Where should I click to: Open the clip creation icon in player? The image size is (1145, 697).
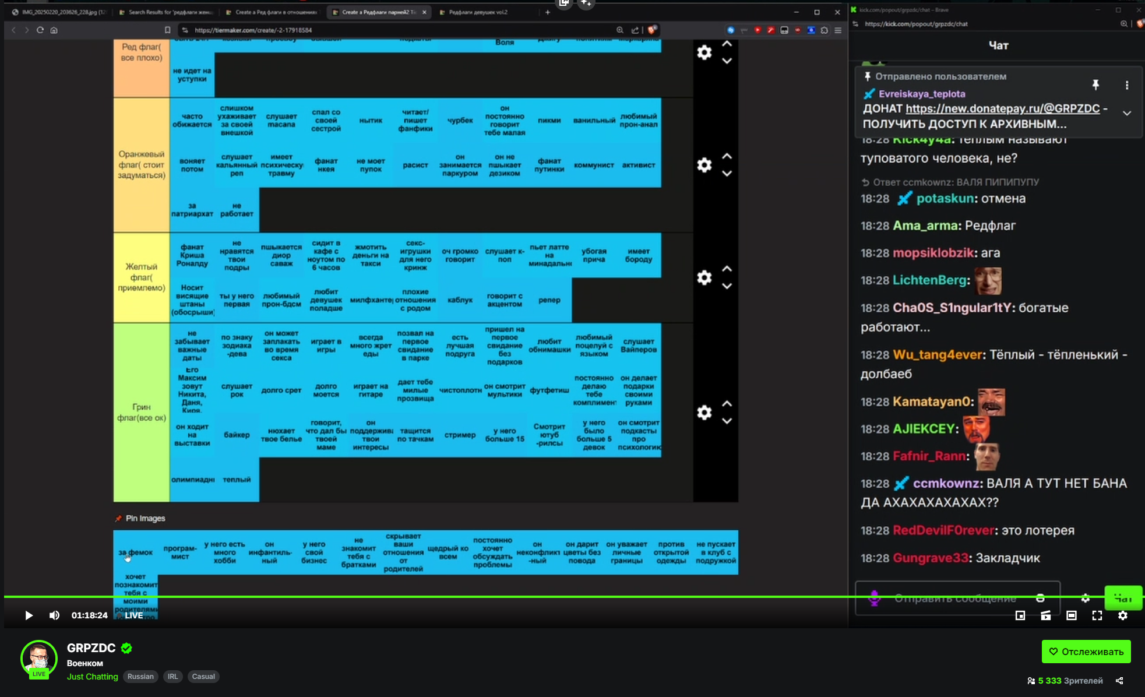point(1045,615)
